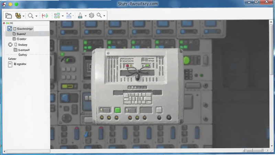The height and width of the screenshot is (155, 275).
Task: Click the document page icon in sidebar
Action: pos(10,64)
